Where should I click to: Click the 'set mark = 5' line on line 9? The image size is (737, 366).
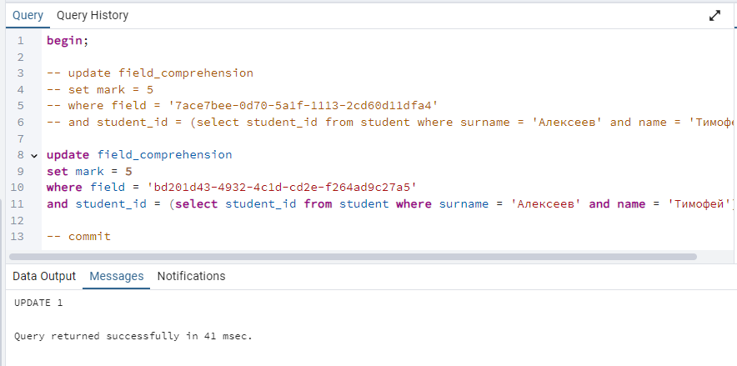[89, 172]
